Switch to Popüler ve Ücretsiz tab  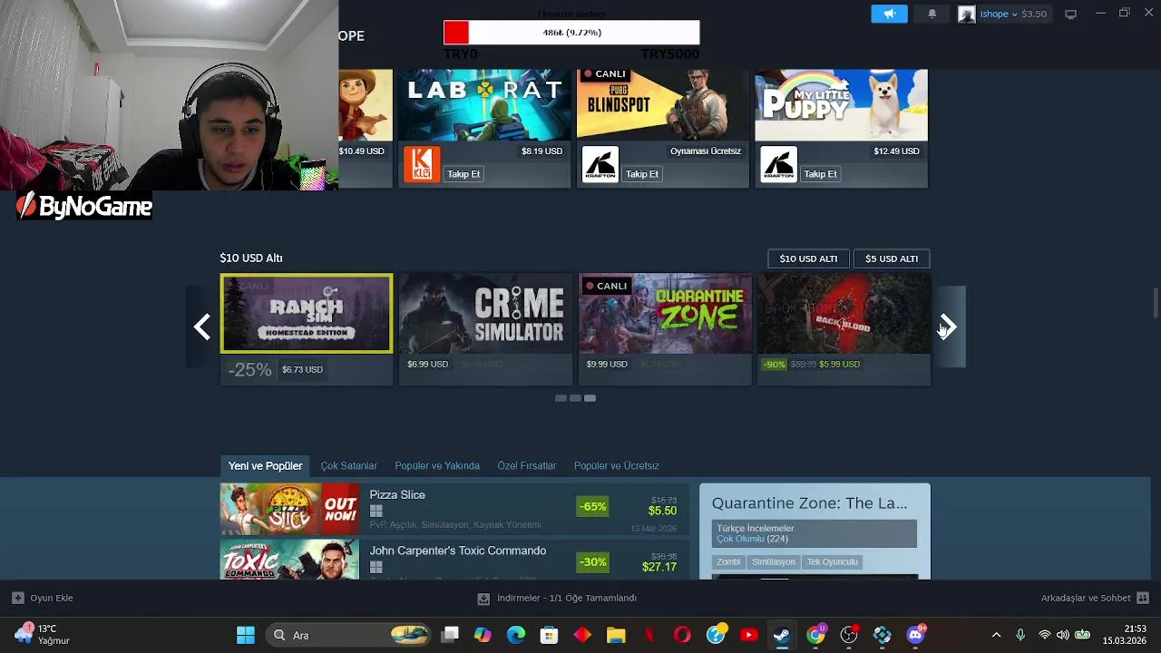(617, 466)
